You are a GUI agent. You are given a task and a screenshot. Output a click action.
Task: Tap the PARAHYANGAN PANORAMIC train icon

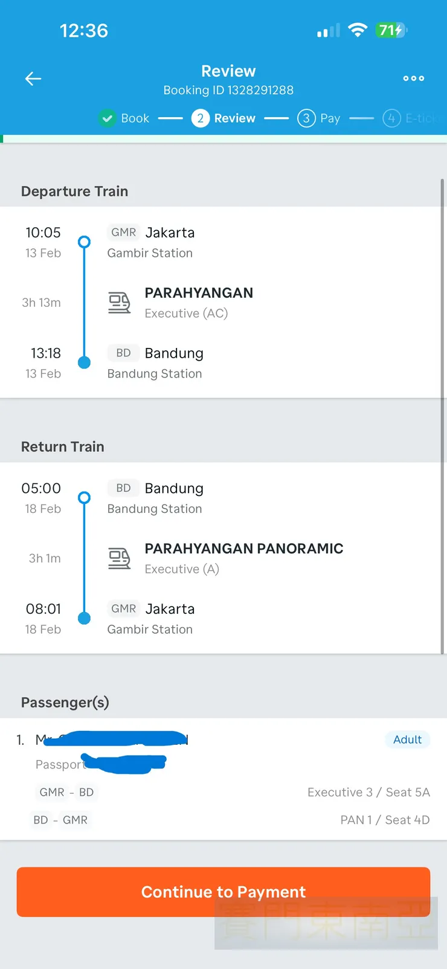tap(119, 558)
